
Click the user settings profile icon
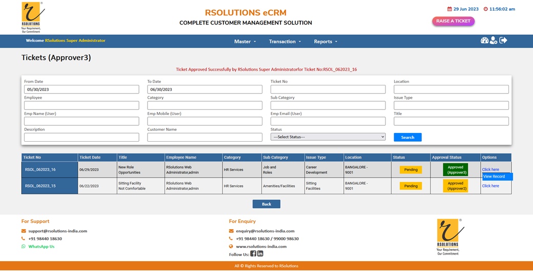click(x=494, y=40)
